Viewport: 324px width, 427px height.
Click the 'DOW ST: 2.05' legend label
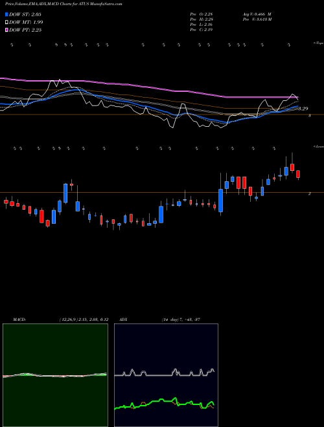pos(25,14)
